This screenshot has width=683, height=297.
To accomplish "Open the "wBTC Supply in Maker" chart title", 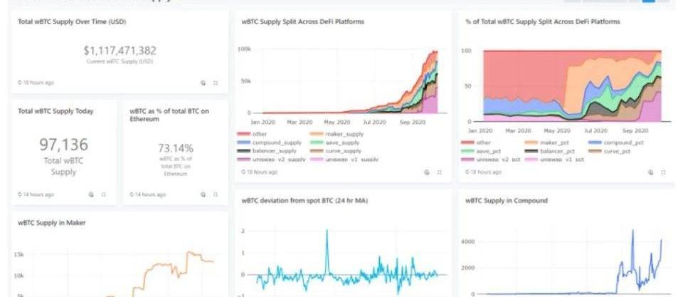I will 53,223.
